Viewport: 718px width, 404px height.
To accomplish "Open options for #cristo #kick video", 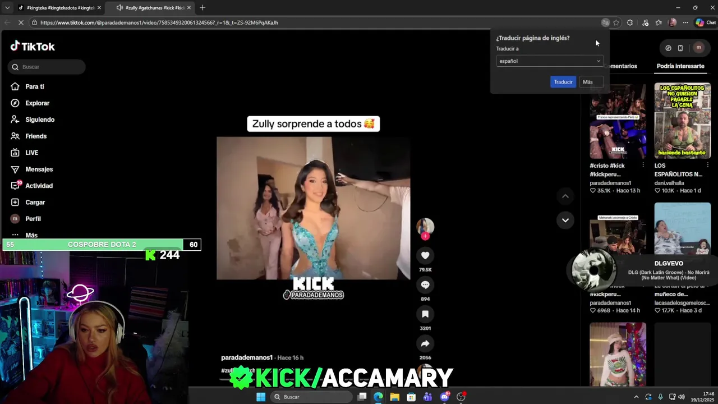I will tap(643, 166).
